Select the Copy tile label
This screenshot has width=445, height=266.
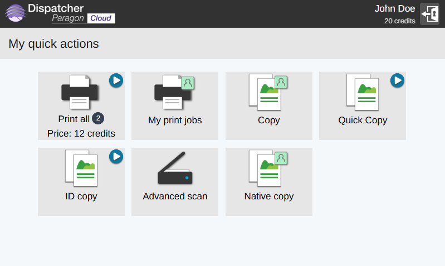[269, 121]
